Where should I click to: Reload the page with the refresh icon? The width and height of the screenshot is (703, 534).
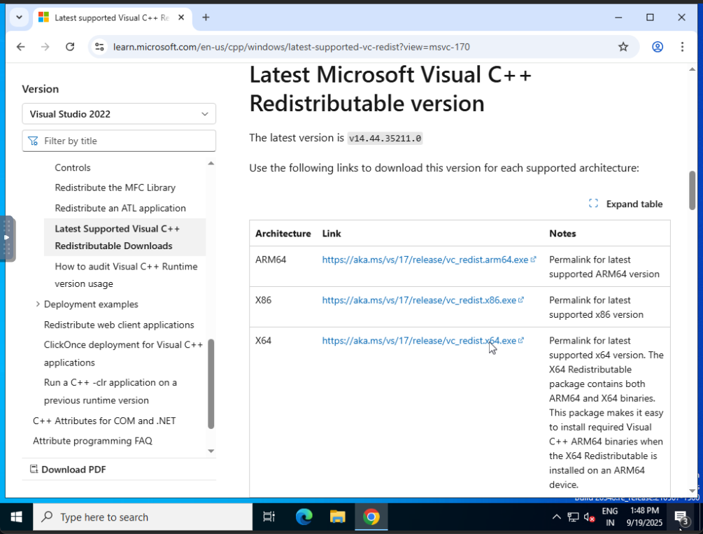click(70, 47)
